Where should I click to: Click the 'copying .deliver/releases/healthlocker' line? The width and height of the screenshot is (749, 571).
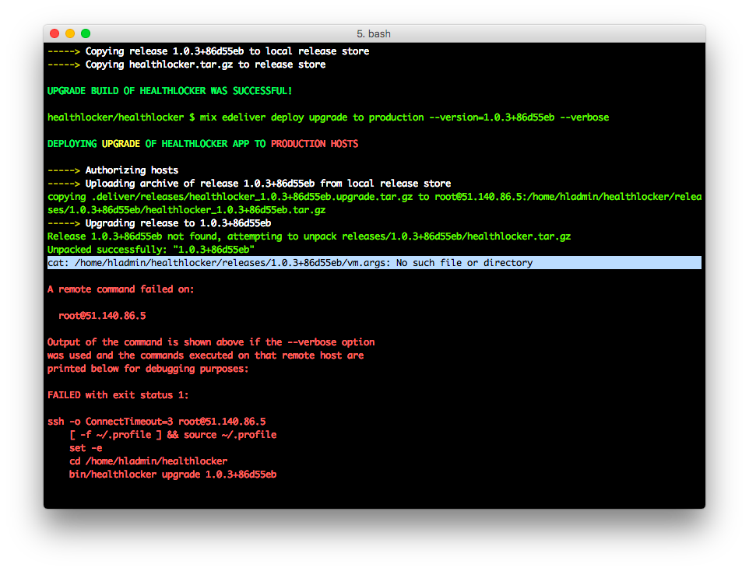(374, 197)
